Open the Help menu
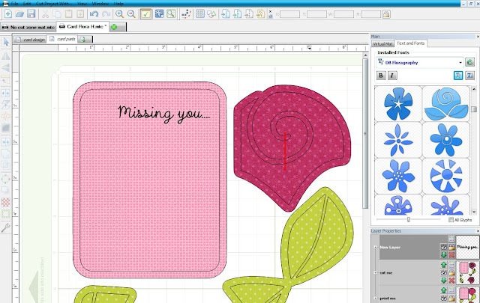480x303 pixels. (118, 4)
